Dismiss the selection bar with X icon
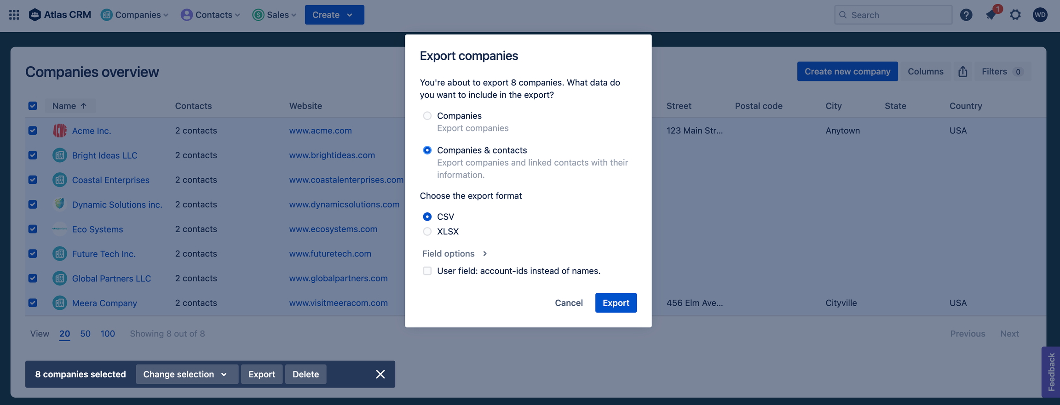The image size is (1060, 405). coord(380,374)
